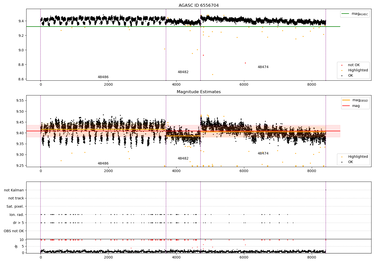
Task: Click the red not-OK point near 8.93 magnitude
Action: [x=203, y=55]
